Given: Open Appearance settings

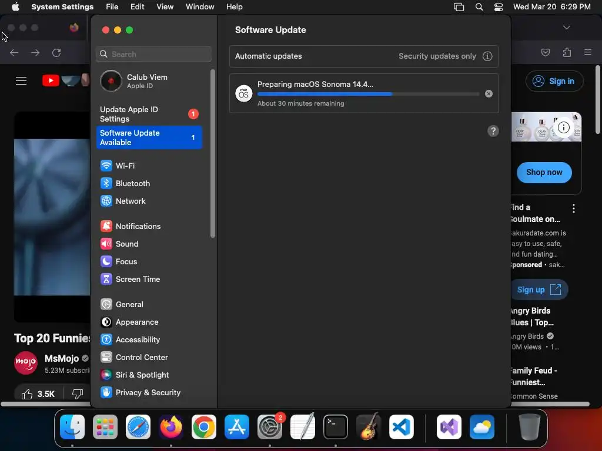Looking at the screenshot, I should click(149, 322).
